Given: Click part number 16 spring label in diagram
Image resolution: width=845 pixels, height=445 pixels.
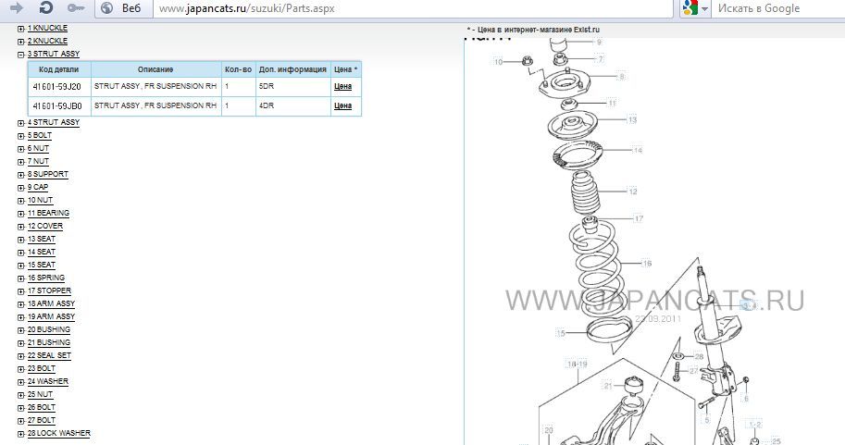Looking at the screenshot, I should tap(647, 264).
